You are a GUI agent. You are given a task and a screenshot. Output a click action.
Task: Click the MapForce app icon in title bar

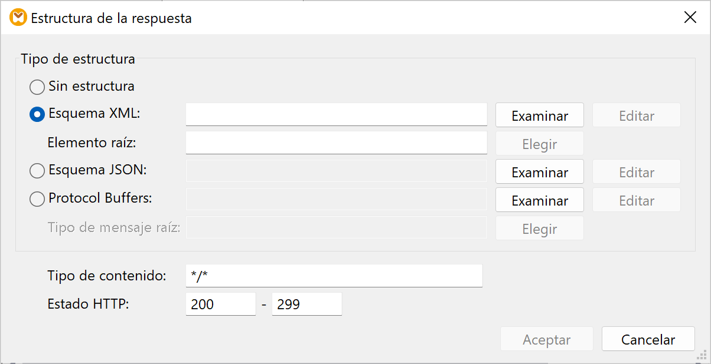(x=18, y=18)
